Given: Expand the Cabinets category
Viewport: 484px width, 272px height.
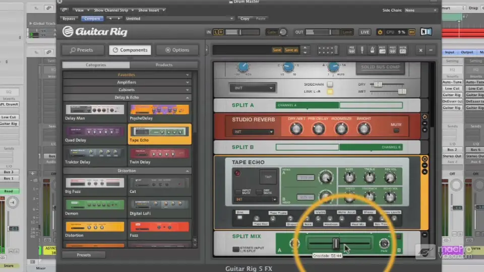Looking at the screenshot, I should pyautogui.click(x=127, y=90).
